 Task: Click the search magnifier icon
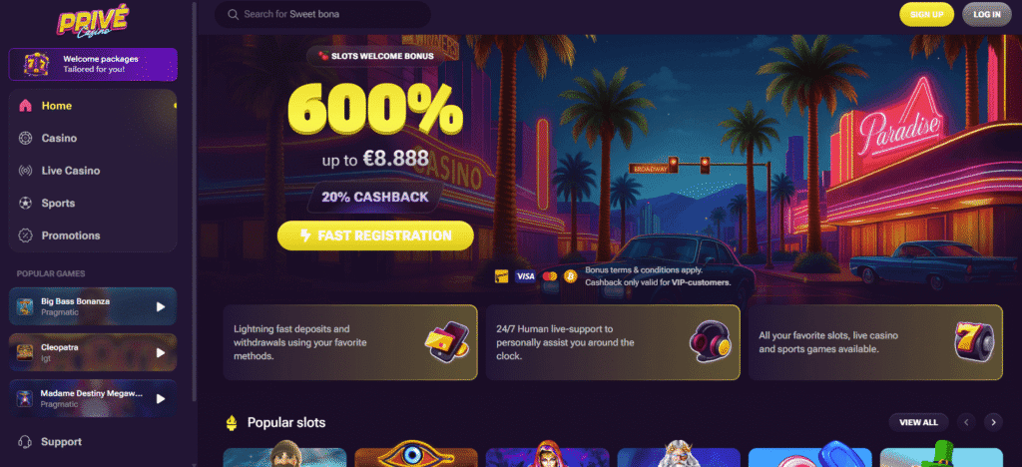click(233, 14)
